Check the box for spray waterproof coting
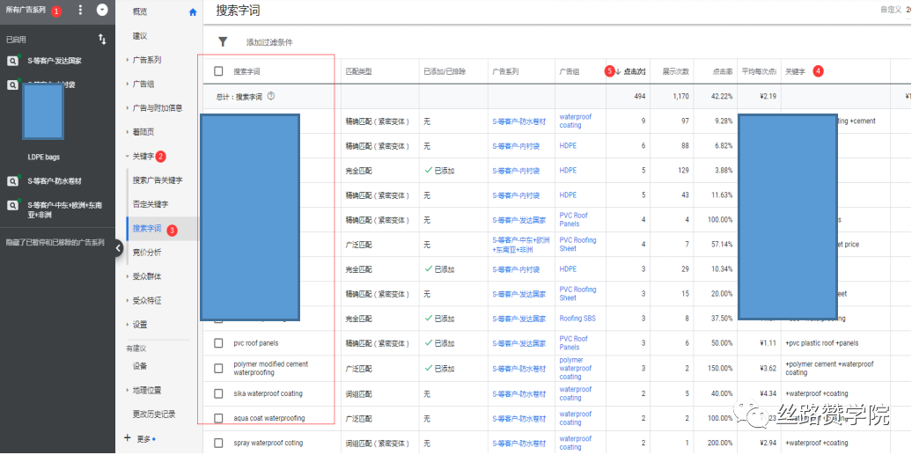919x455 pixels. (x=218, y=443)
